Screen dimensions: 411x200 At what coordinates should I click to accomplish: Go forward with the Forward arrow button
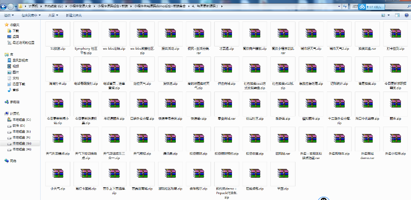[x=11, y=6]
